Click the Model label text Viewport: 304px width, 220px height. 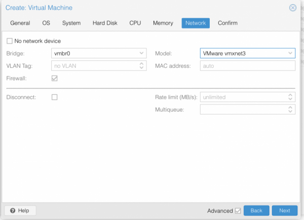pos(164,53)
